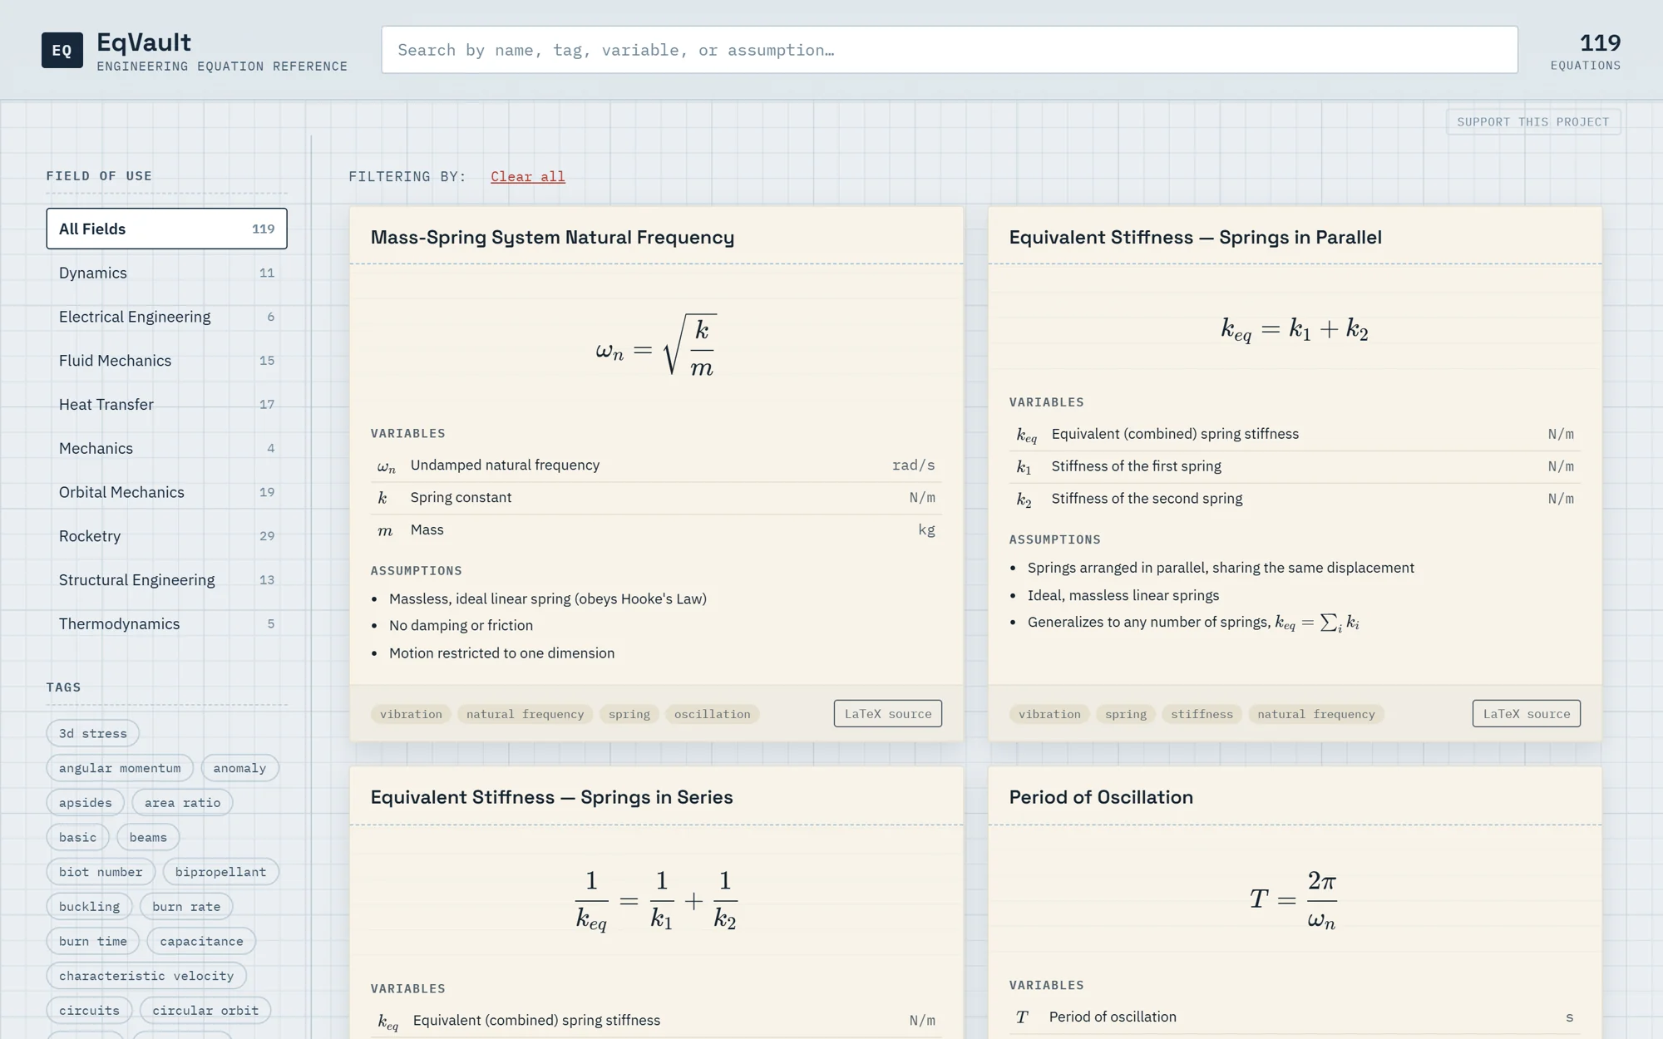
Task: Click the omega-n square root formula
Action: pos(656,346)
